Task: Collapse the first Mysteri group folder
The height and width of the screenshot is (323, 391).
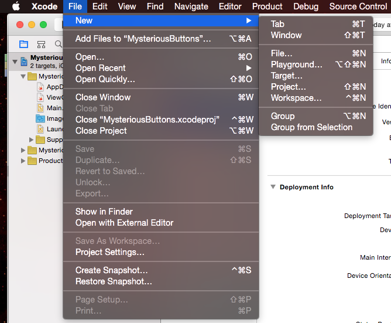Action: pos(23,76)
